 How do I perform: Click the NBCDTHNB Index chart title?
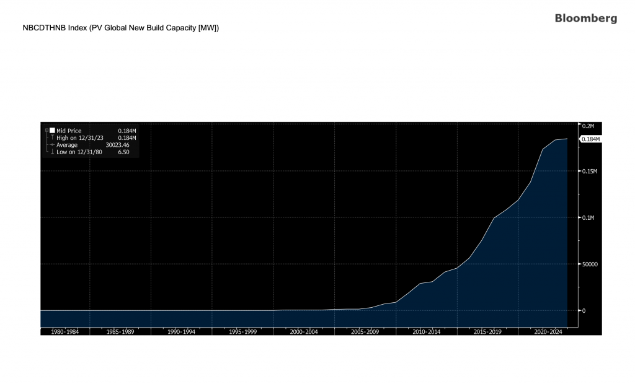point(120,28)
